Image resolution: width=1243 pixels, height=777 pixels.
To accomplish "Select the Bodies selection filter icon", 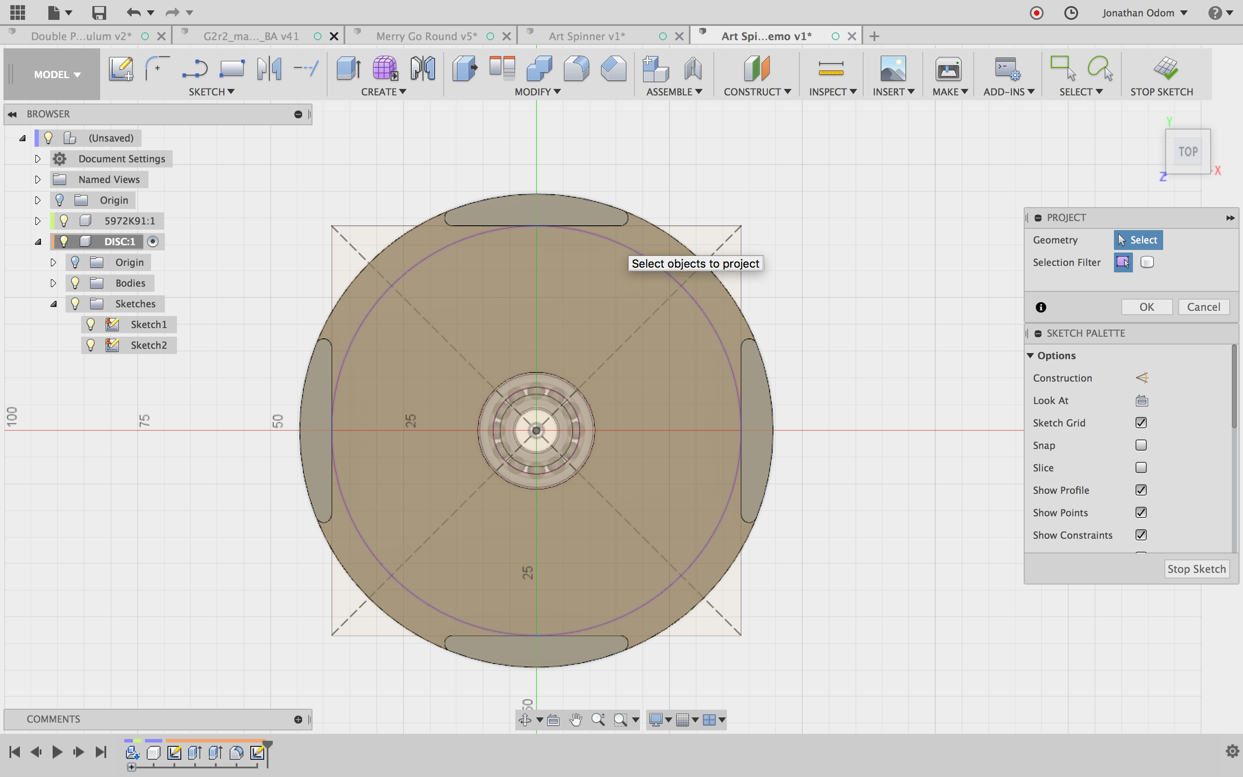I will [1147, 262].
